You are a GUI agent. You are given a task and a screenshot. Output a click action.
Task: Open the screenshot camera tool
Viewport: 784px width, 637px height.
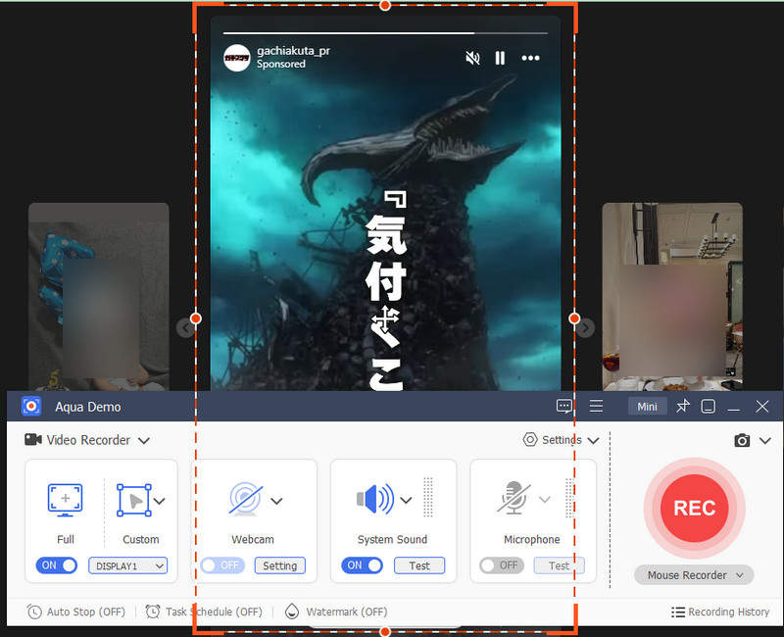742,440
